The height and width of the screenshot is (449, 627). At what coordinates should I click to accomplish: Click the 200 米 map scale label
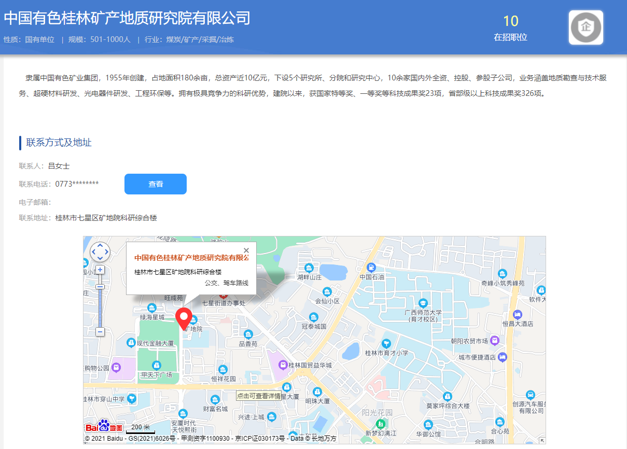[140, 427]
